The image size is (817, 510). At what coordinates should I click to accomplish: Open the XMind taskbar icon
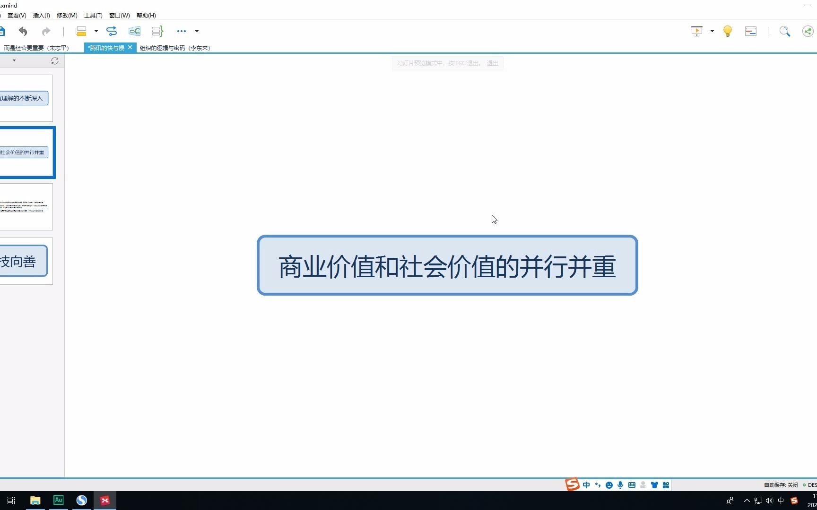(x=105, y=501)
